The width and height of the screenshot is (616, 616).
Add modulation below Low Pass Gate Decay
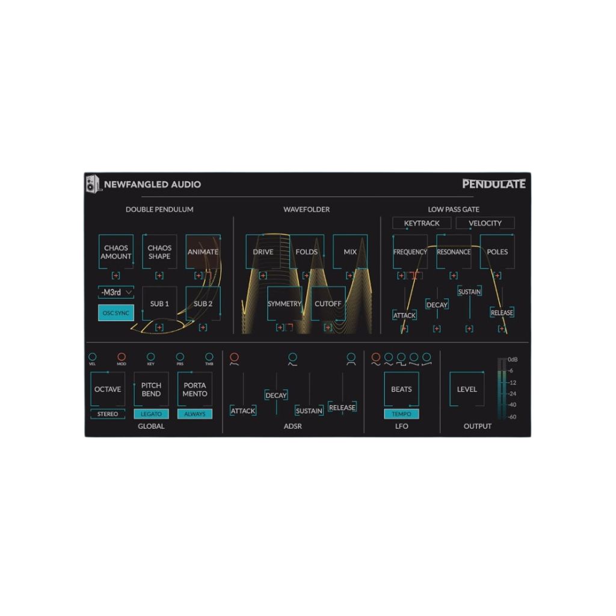437,328
